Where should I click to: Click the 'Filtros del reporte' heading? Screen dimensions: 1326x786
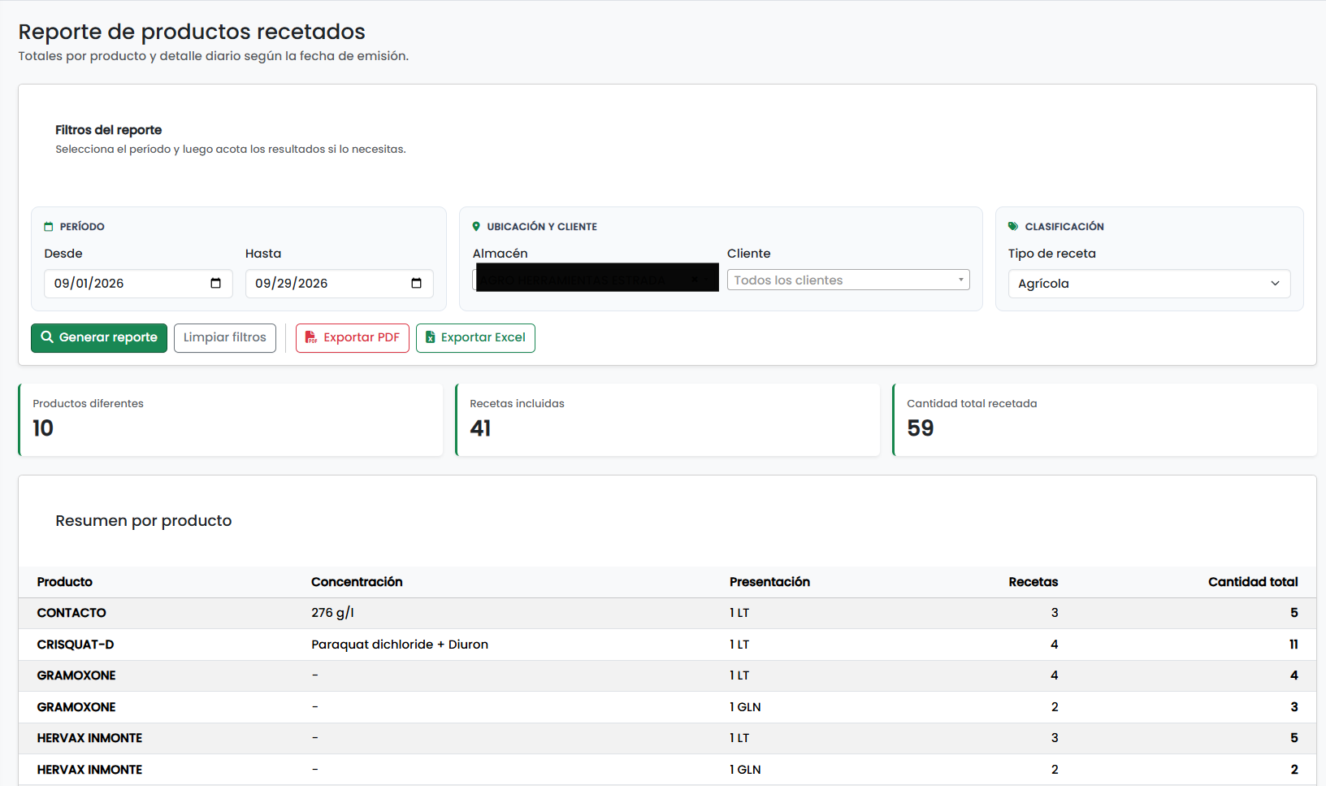coord(109,130)
